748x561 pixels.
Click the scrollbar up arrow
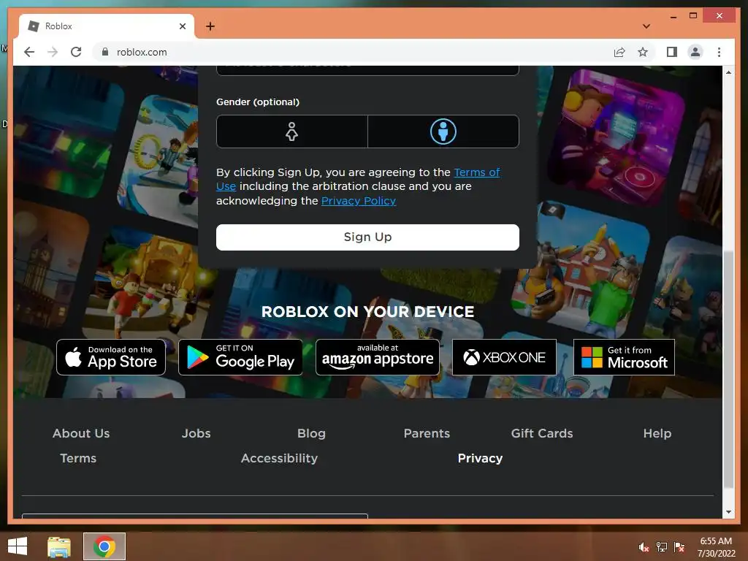728,72
